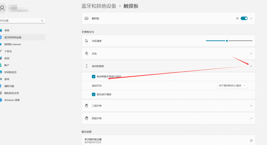Open 帐户 in the sidebar
267x145 pixels.
[x=23, y=65]
